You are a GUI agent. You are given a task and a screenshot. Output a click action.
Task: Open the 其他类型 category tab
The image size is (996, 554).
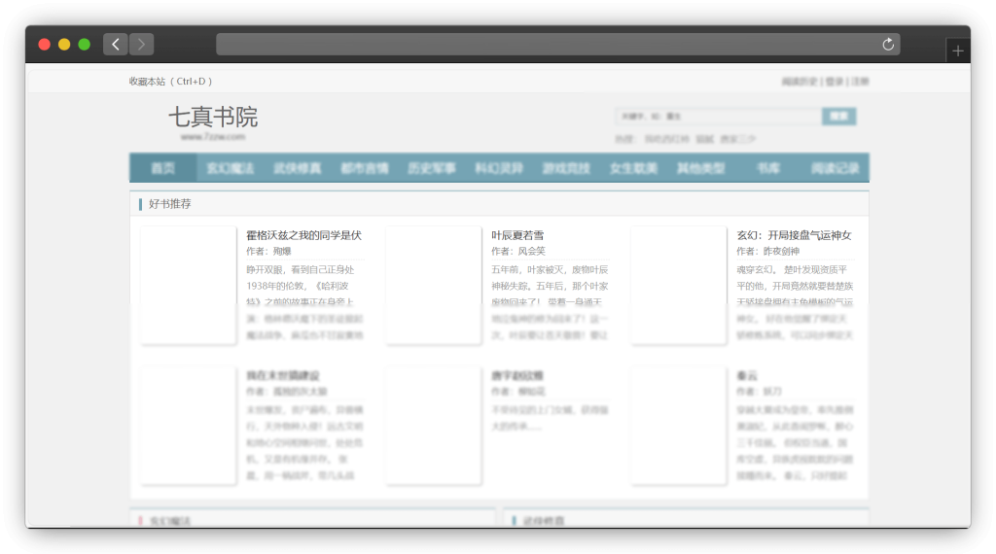701,168
